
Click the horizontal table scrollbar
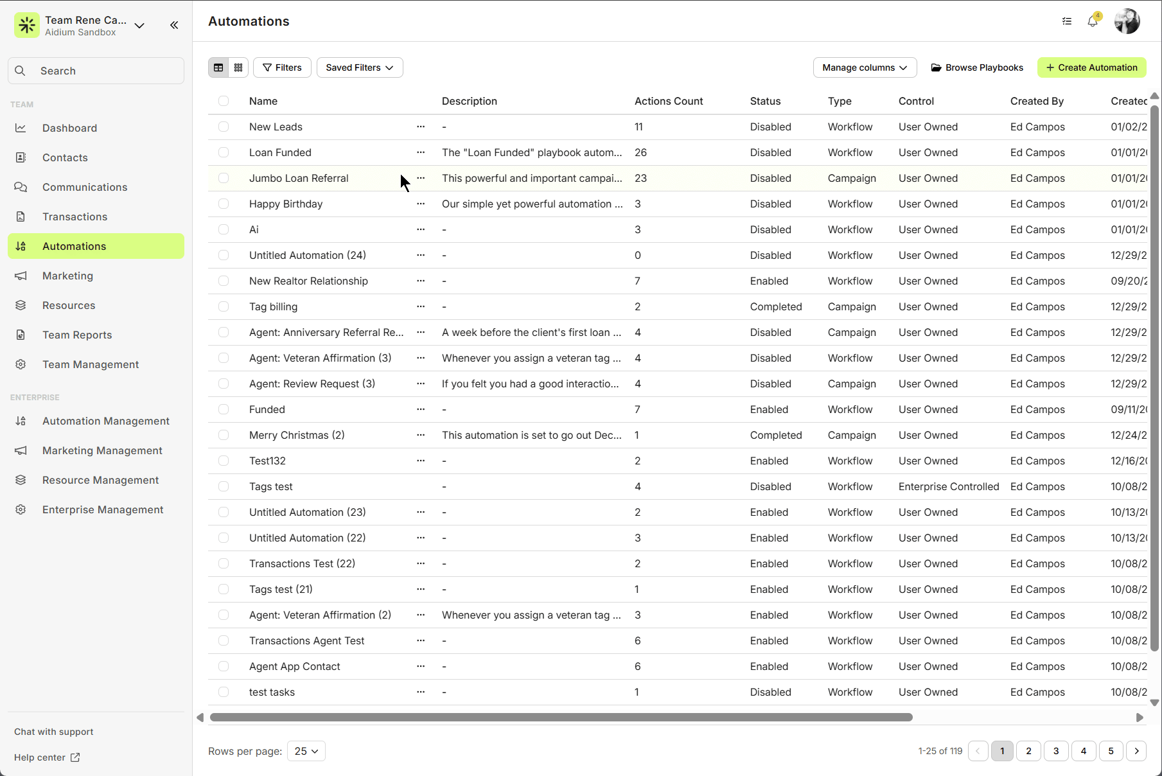(561, 717)
